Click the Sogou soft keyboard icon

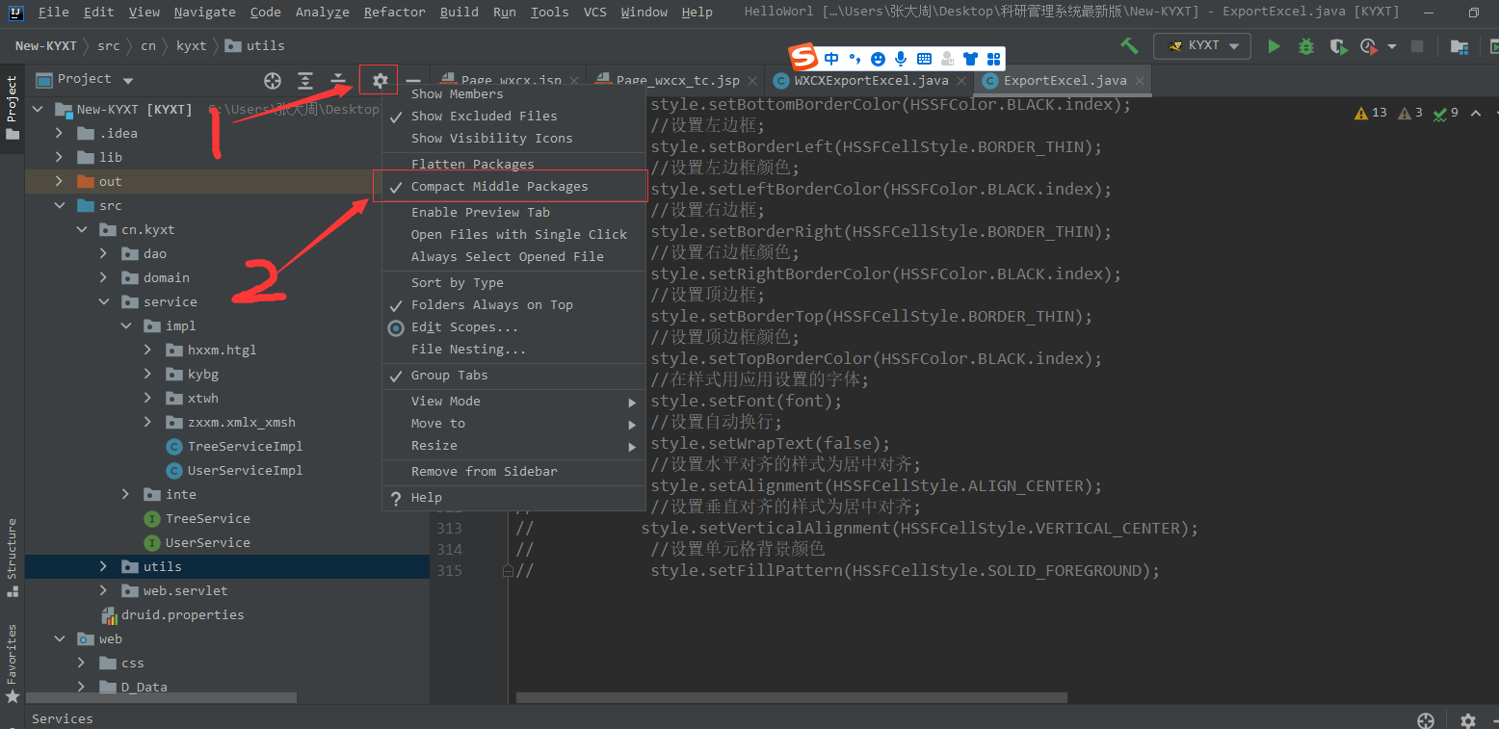tap(924, 59)
